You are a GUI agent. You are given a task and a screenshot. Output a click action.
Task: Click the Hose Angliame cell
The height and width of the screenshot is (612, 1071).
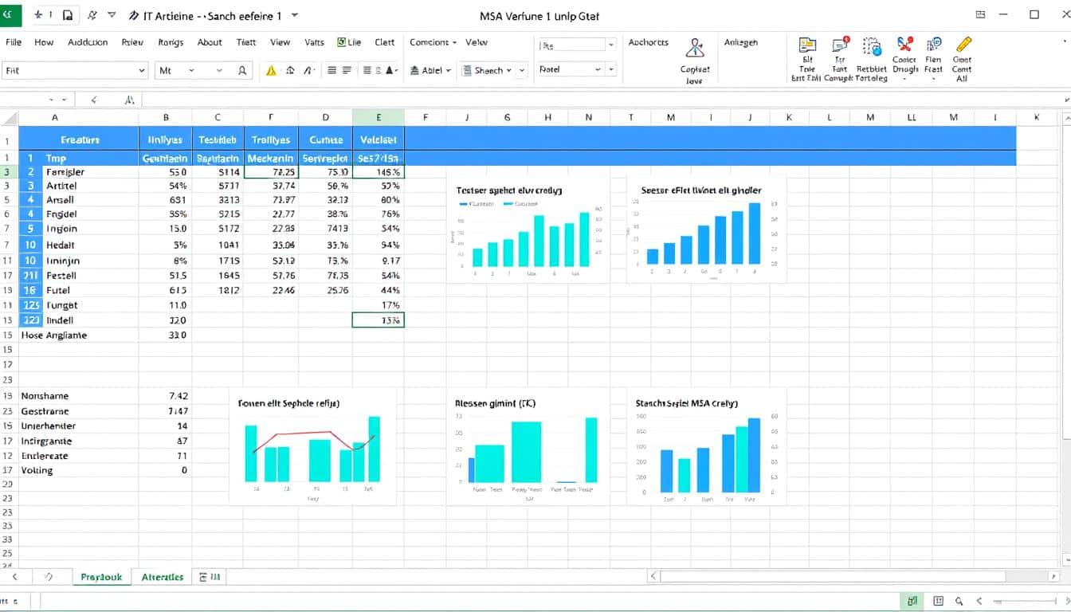(79, 335)
